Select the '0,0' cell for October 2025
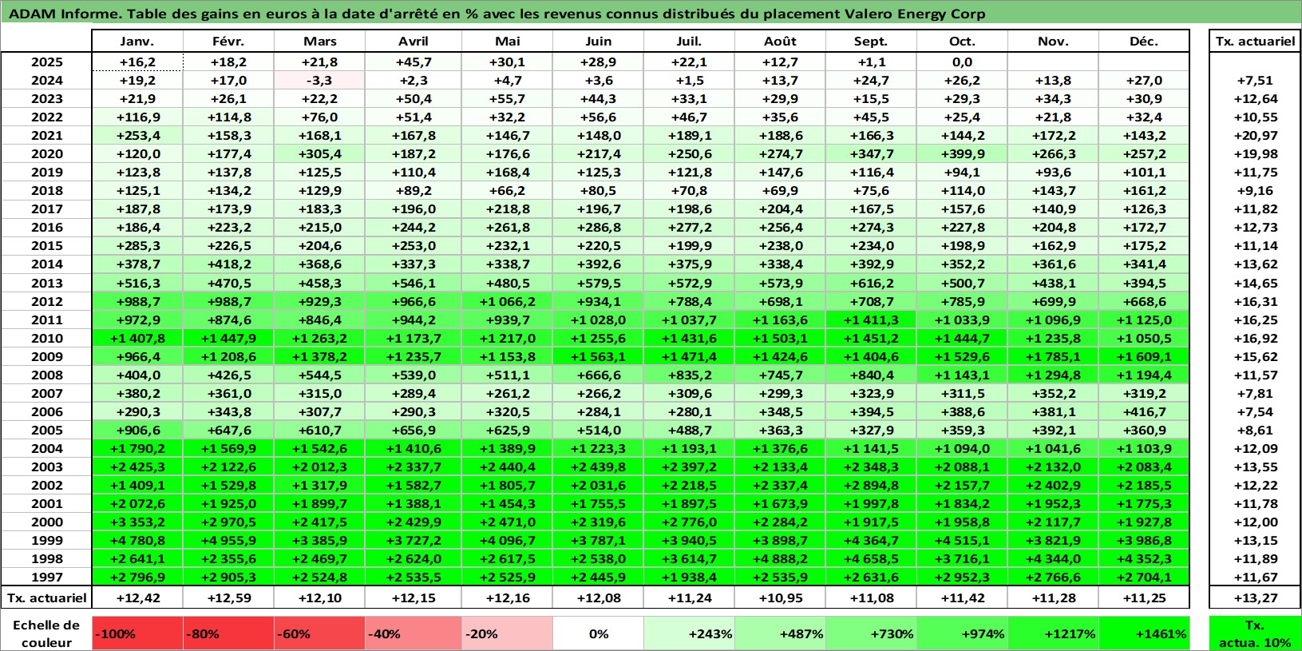Screen dimensions: 1302x651 [x=963, y=62]
